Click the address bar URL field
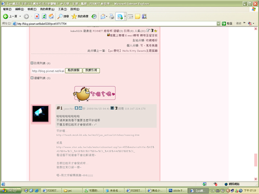Viewport: 259px width, 194px height. point(115,24)
